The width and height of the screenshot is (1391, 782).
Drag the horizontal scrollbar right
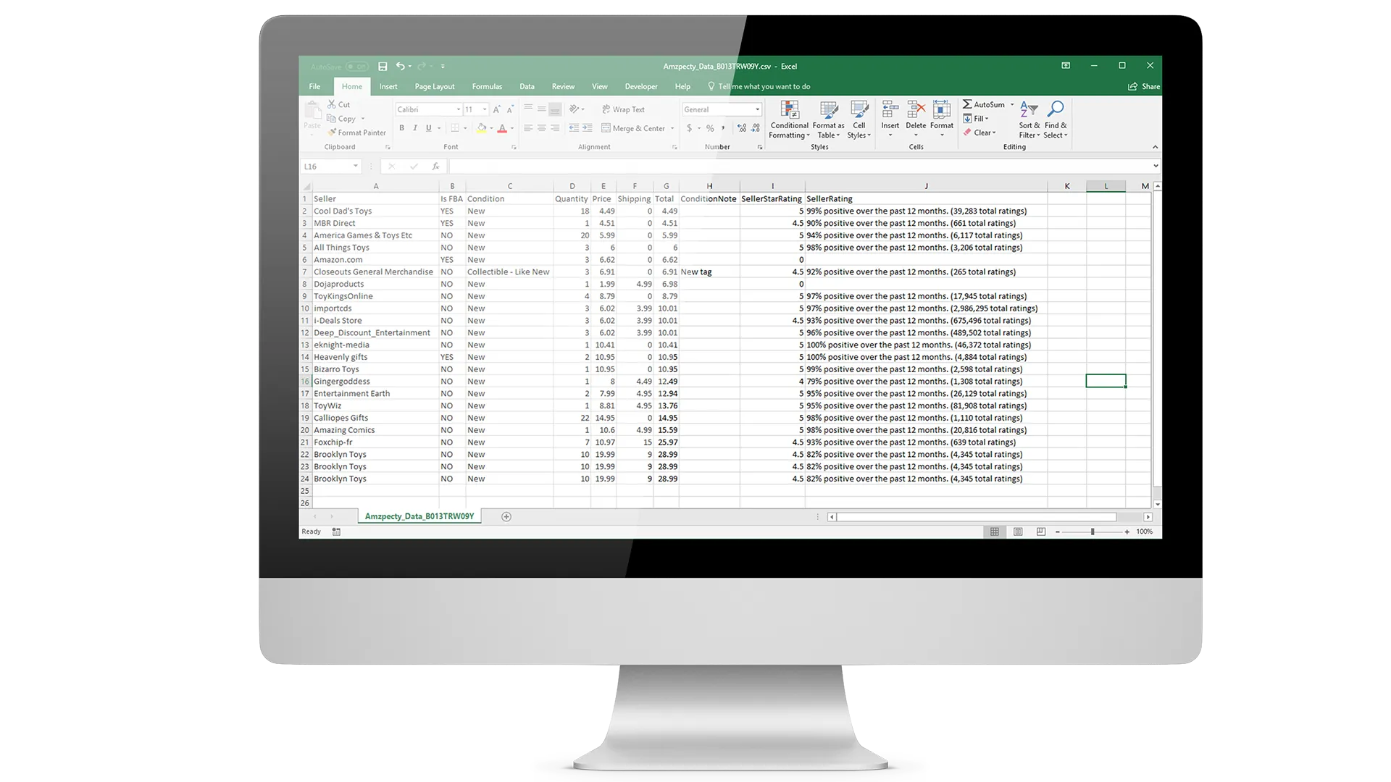click(x=1146, y=516)
